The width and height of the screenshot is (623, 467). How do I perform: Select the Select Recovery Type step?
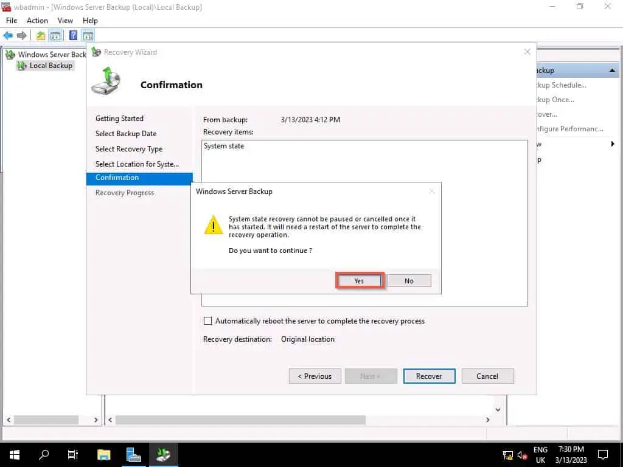pyautogui.click(x=129, y=149)
